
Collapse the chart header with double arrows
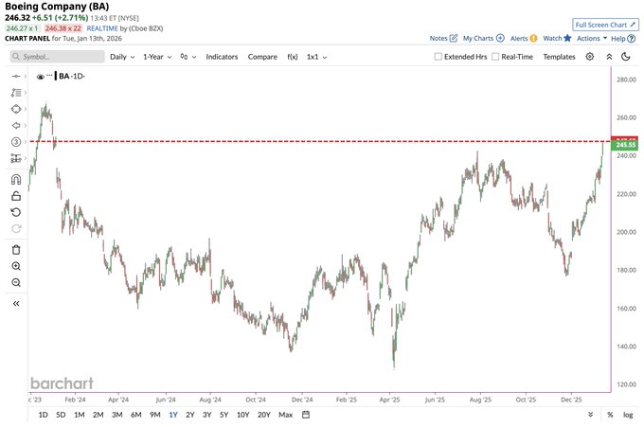[x=609, y=57]
